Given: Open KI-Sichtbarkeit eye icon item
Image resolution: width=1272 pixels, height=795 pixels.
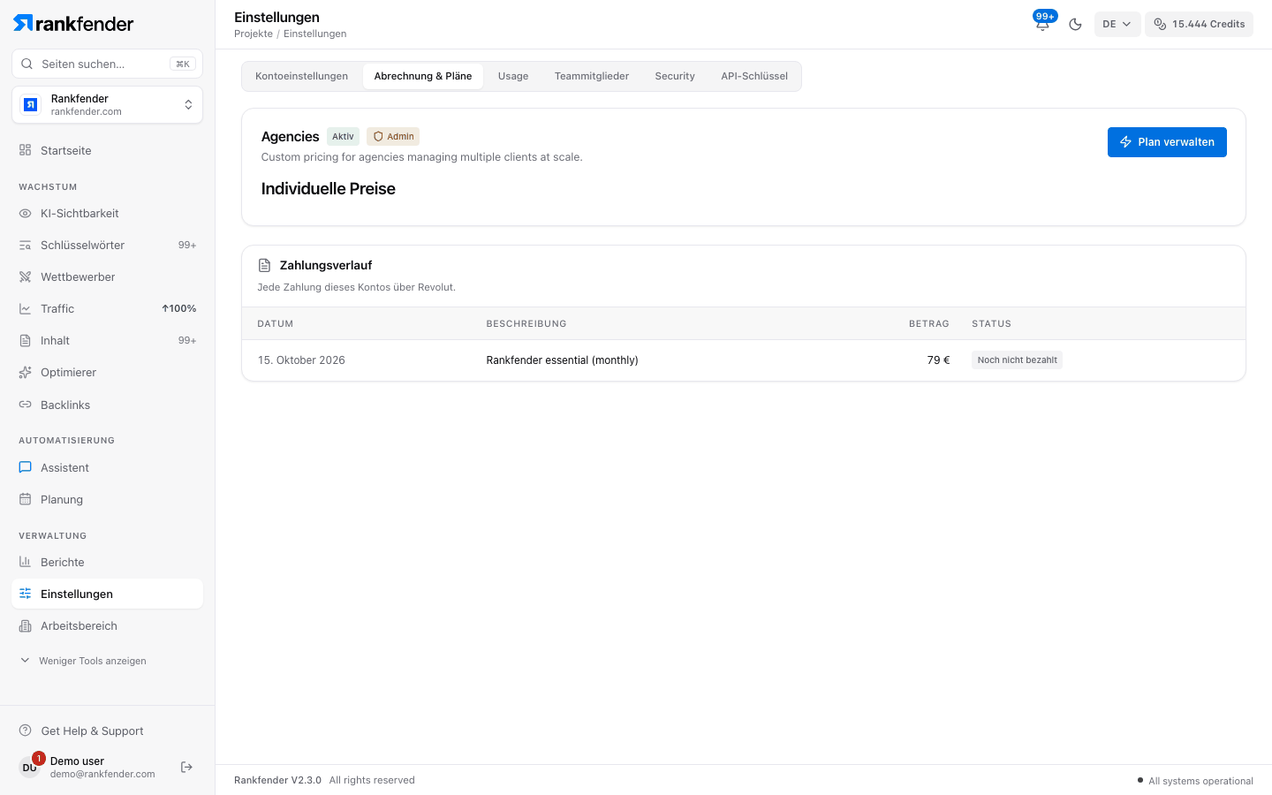Looking at the screenshot, I should 107,213.
